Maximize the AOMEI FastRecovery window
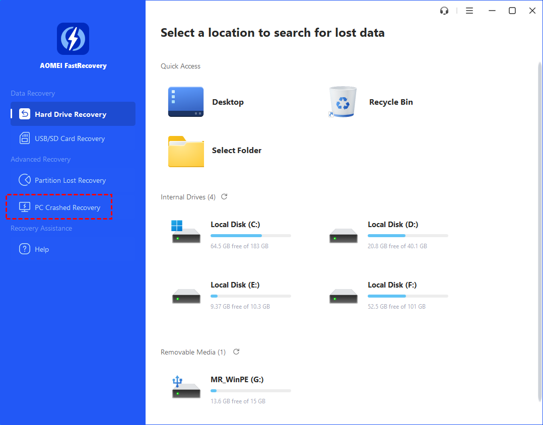The image size is (543, 425). (512, 11)
